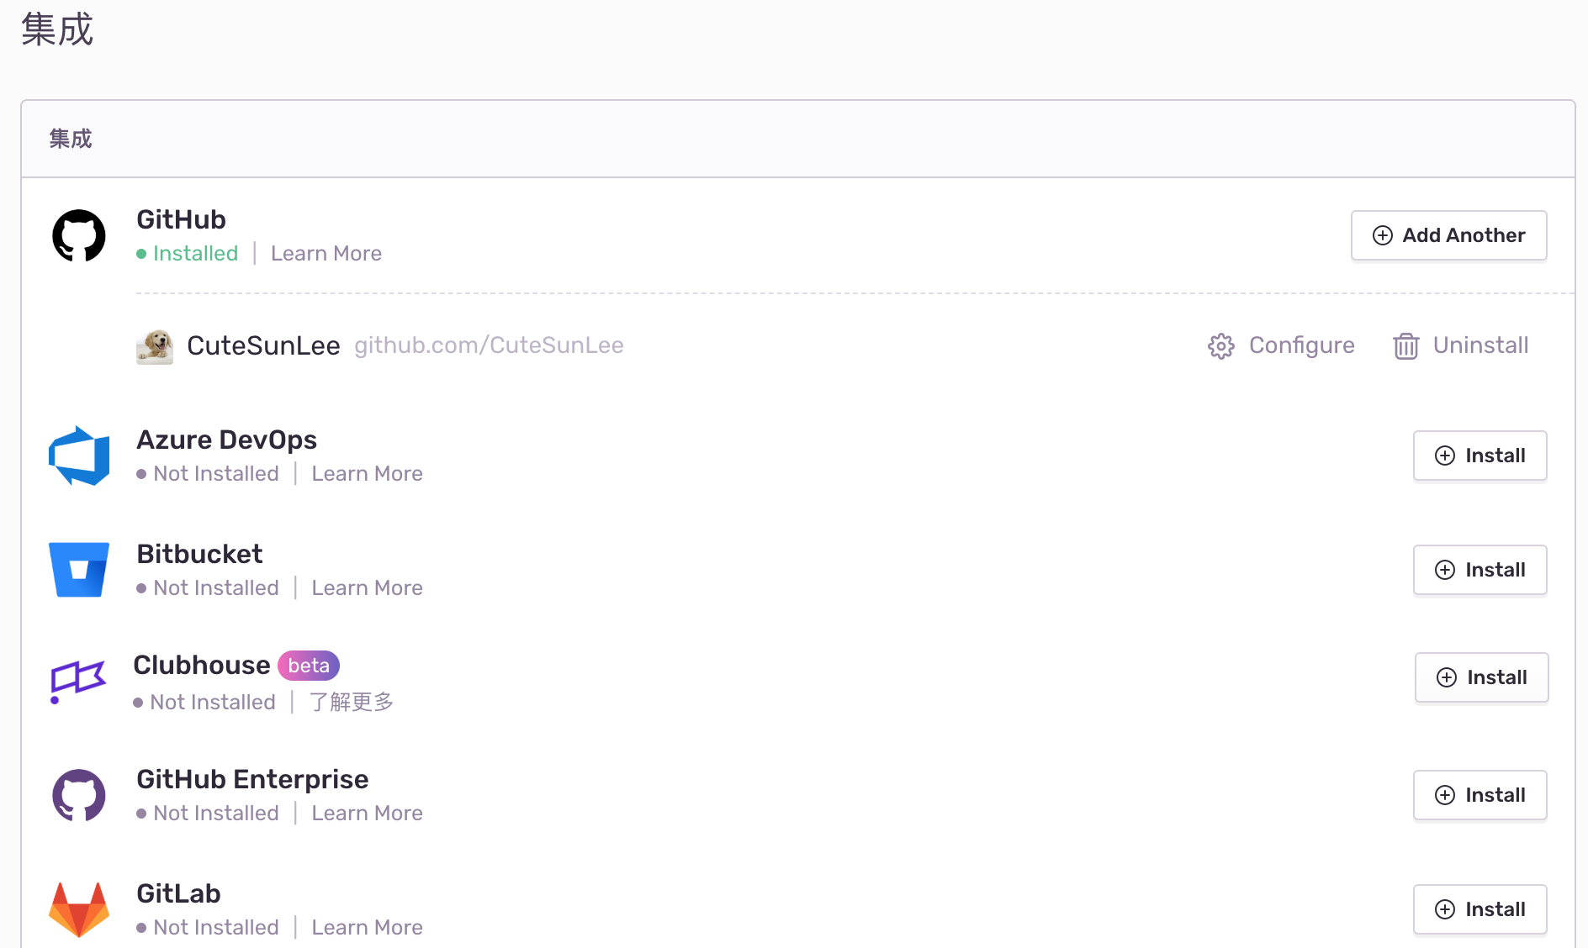Click the trash icon beside Uninstall

(x=1406, y=345)
